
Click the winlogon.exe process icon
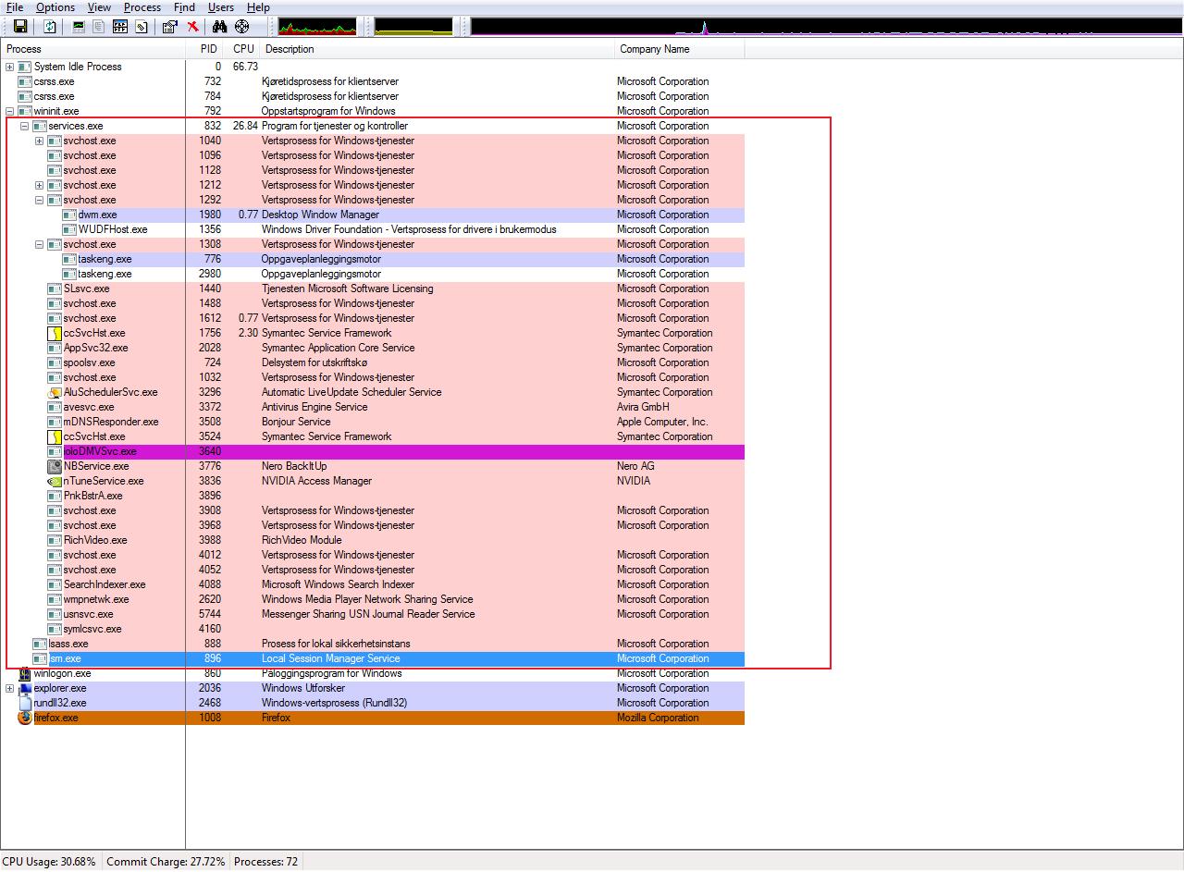(25, 673)
